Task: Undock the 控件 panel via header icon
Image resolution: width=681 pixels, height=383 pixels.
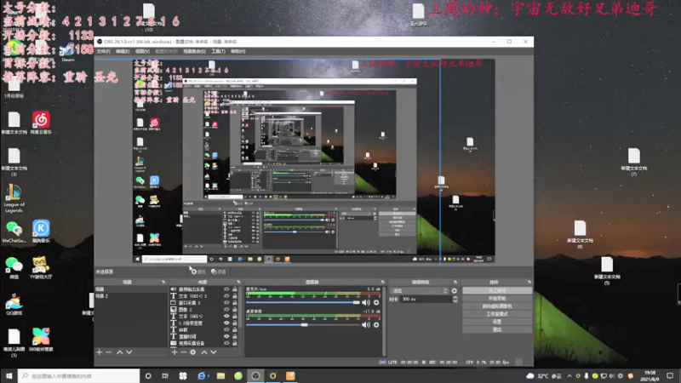Action: [529, 282]
